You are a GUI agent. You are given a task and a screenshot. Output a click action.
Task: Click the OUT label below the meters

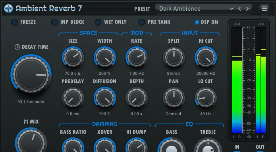(x=260, y=147)
